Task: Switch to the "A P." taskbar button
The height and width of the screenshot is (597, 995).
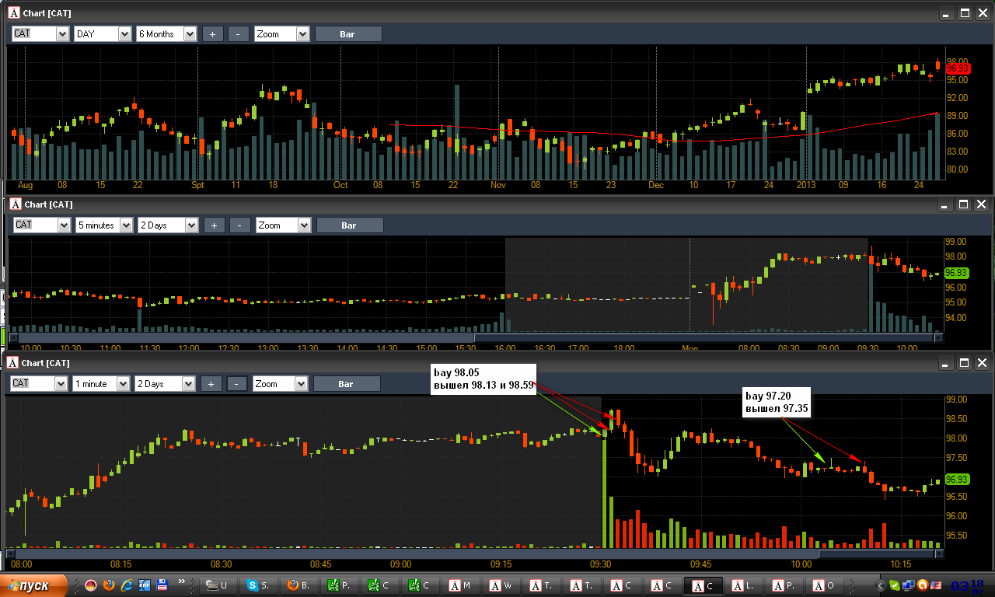Action: (785, 585)
